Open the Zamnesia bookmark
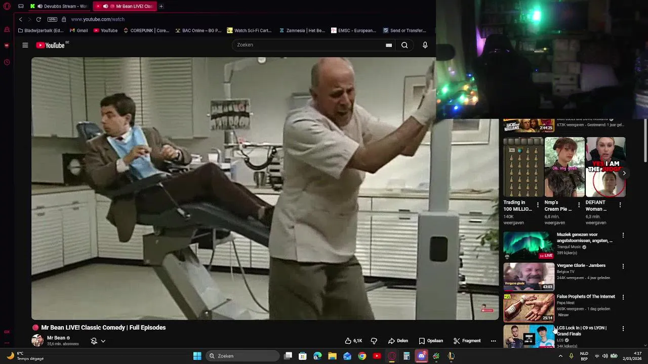This screenshot has width=648, height=364. pyautogui.click(x=302, y=30)
